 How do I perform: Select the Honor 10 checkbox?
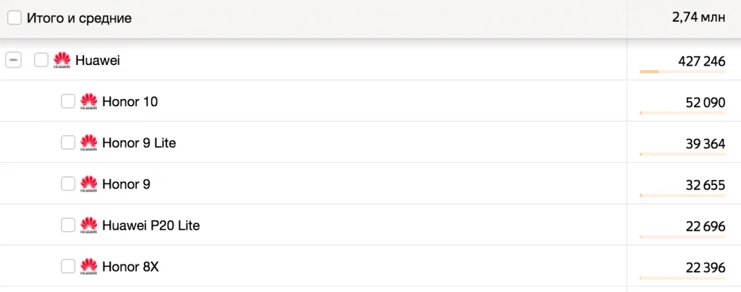pyautogui.click(x=68, y=101)
